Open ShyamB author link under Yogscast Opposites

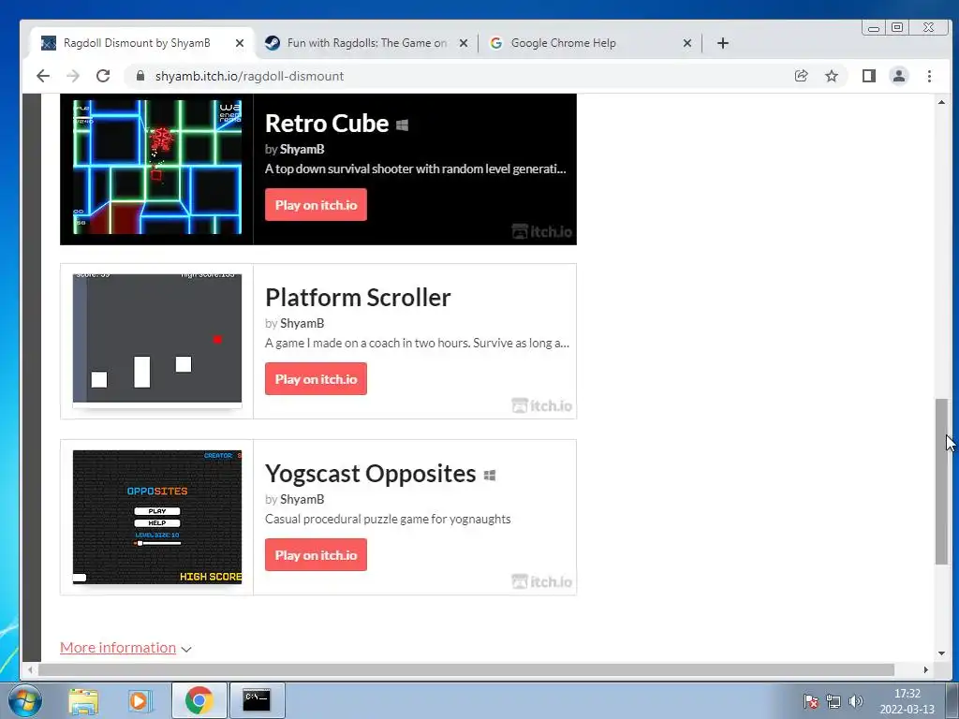click(x=302, y=500)
